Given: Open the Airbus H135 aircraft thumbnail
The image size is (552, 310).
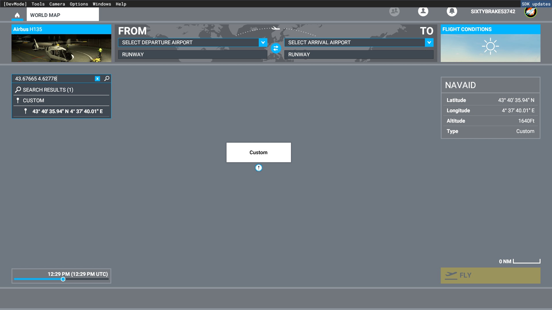Looking at the screenshot, I should 61,48.
